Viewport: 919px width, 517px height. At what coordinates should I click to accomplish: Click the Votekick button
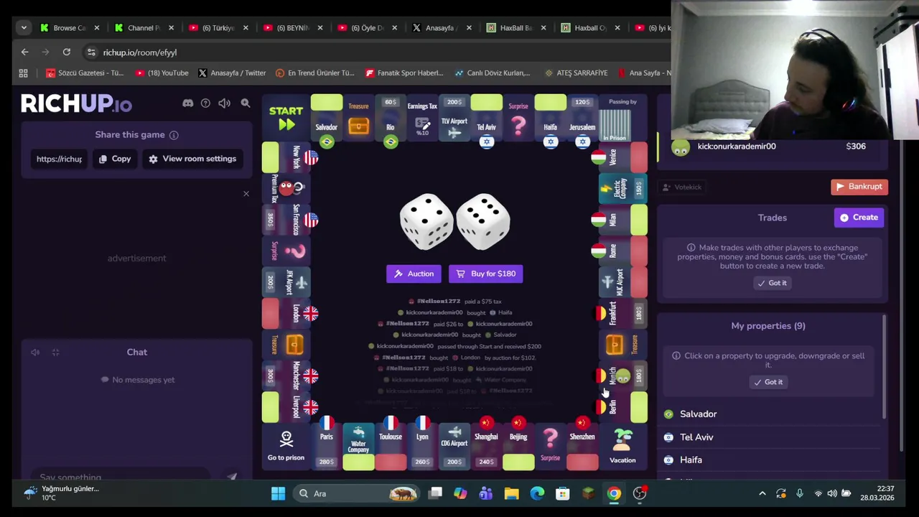(681, 187)
